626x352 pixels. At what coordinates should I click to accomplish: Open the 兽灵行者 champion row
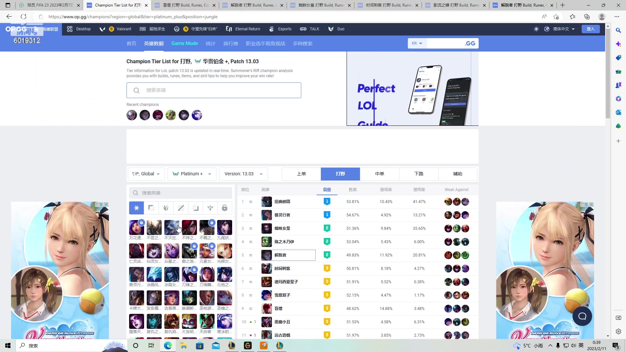point(358,215)
